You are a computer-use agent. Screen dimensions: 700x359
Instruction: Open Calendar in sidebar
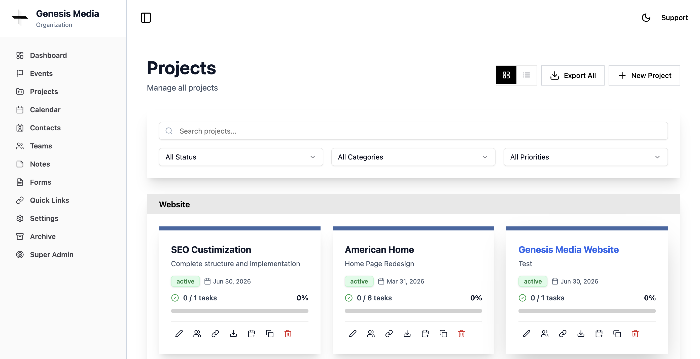point(63,110)
